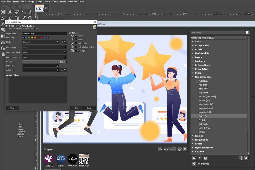Click the zoom-in plus button below preview

pos(180,149)
